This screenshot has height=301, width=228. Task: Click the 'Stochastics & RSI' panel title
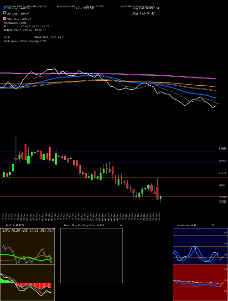pyautogui.click(x=195, y=225)
